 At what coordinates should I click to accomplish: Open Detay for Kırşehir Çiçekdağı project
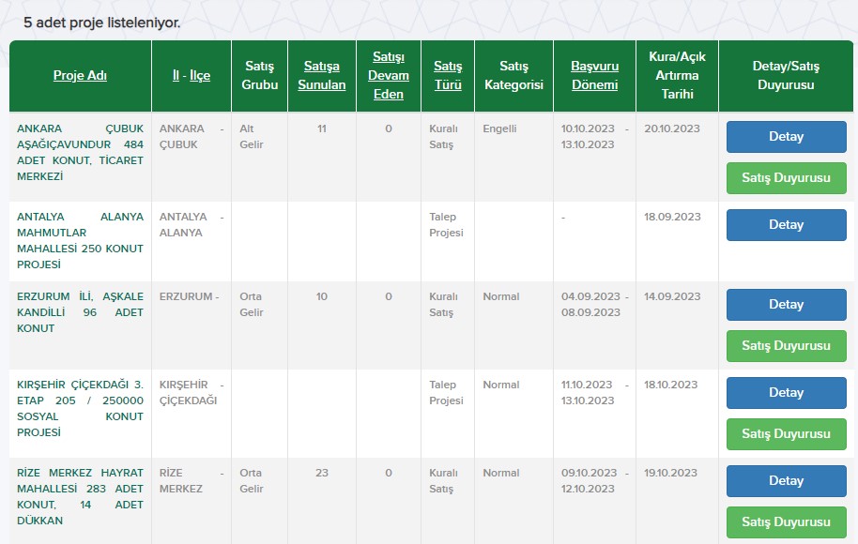(x=787, y=393)
